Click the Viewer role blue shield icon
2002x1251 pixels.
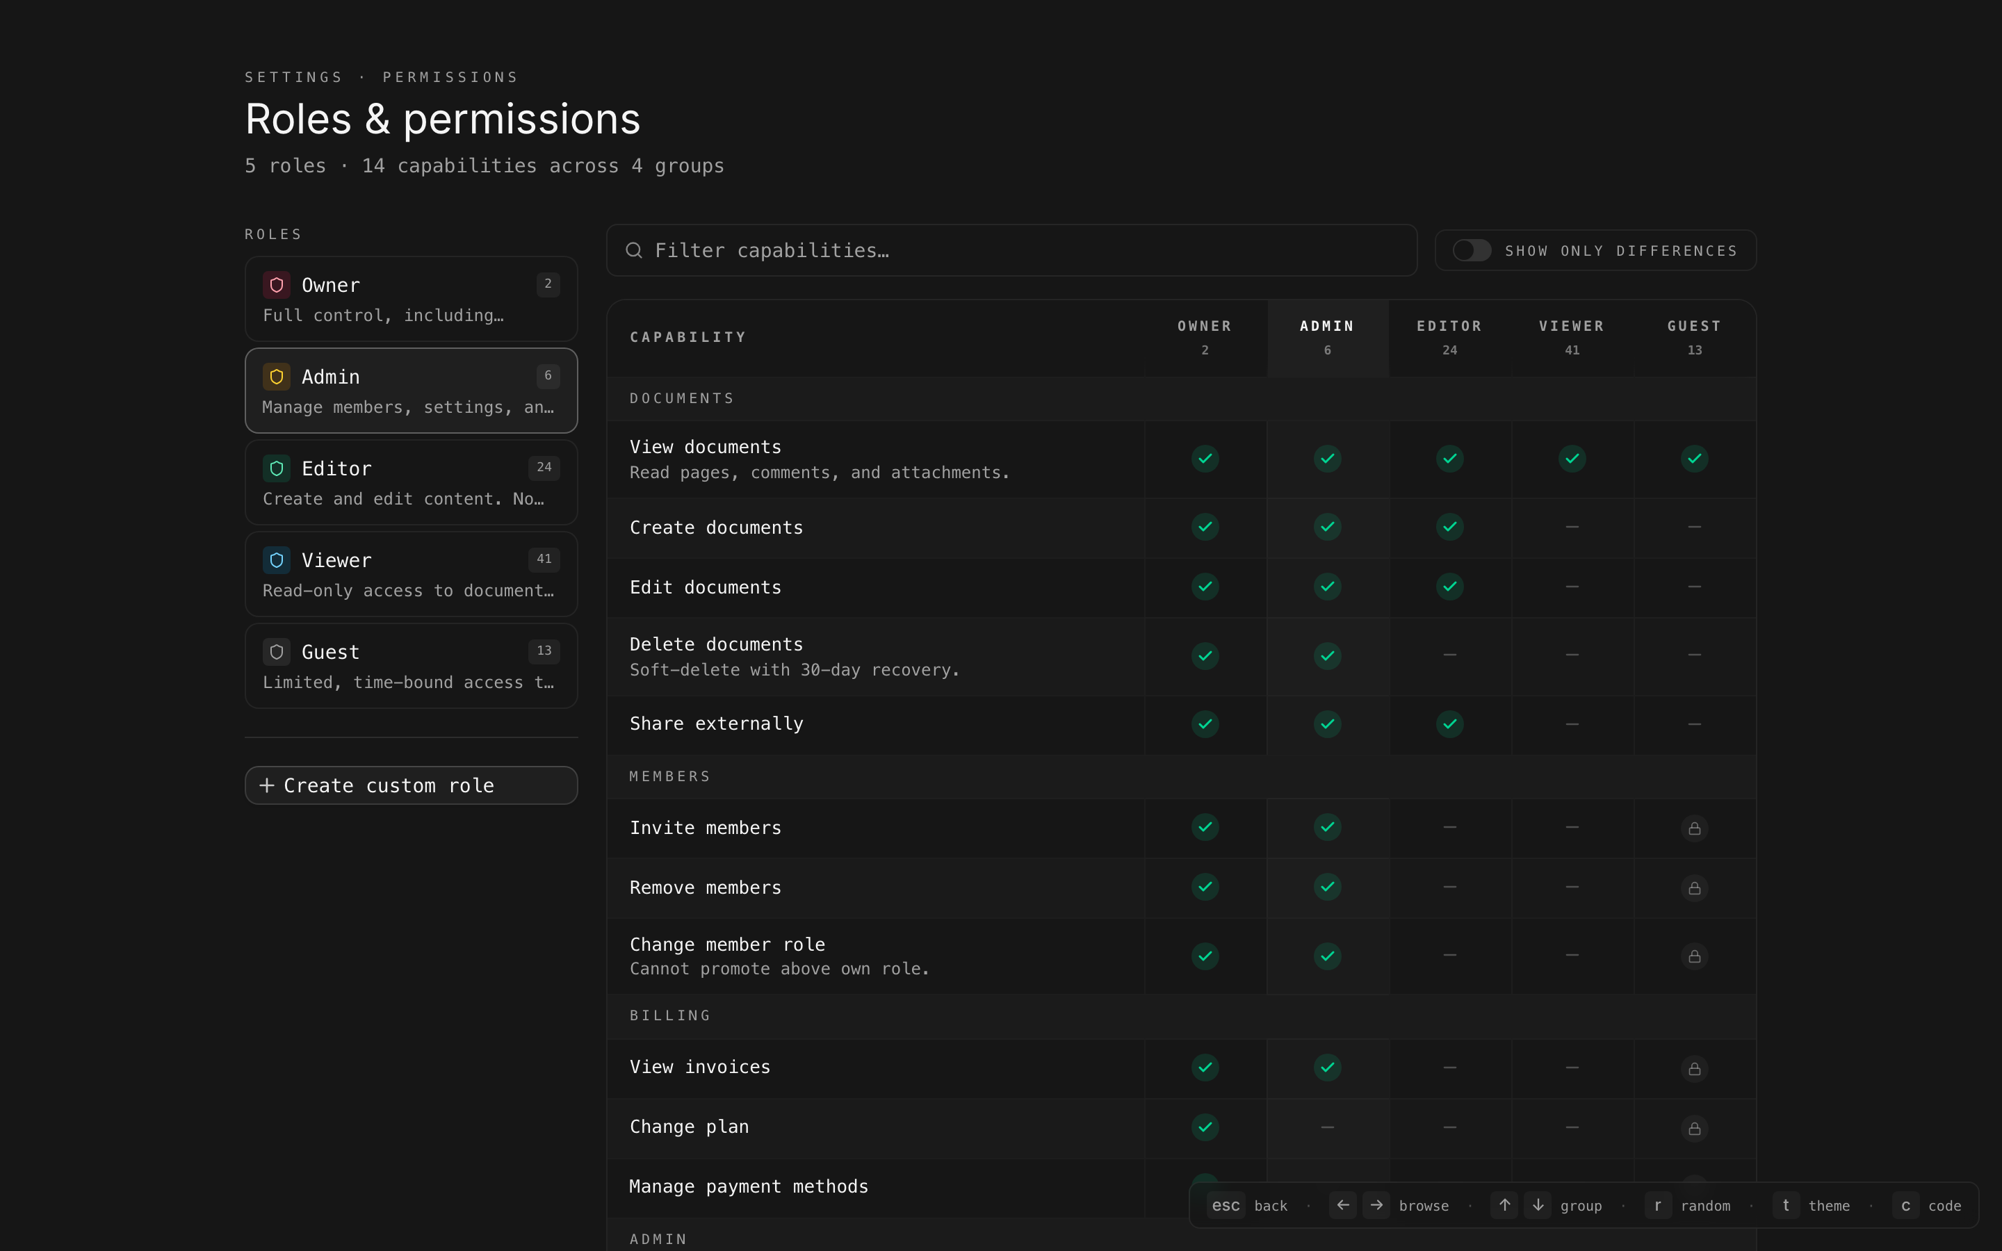276,560
